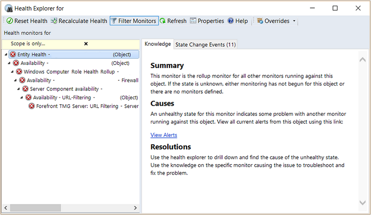This screenshot has width=371, height=215.
Task: Collapse the Availability - Firewall node
Action: click(x=15, y=80)
